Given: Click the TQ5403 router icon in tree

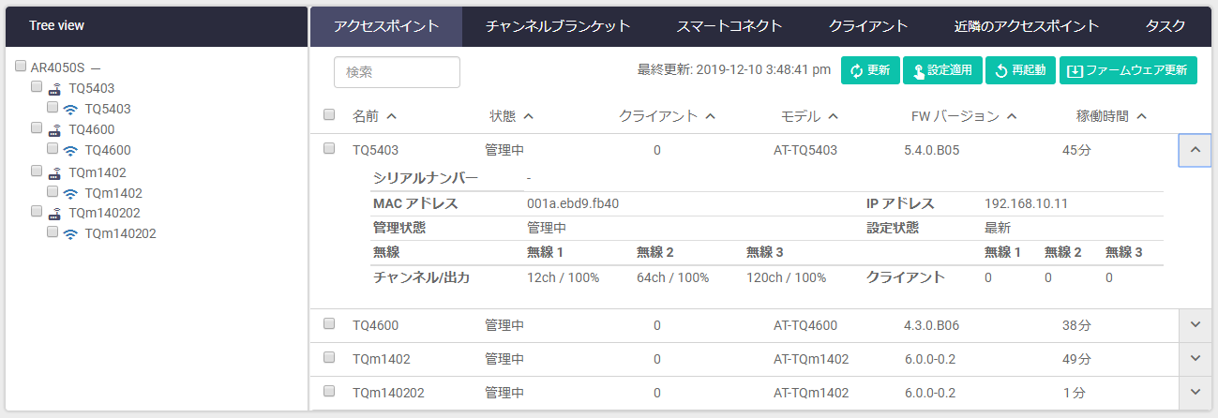Looking at the screenshot, I should [x=54, y=88].
